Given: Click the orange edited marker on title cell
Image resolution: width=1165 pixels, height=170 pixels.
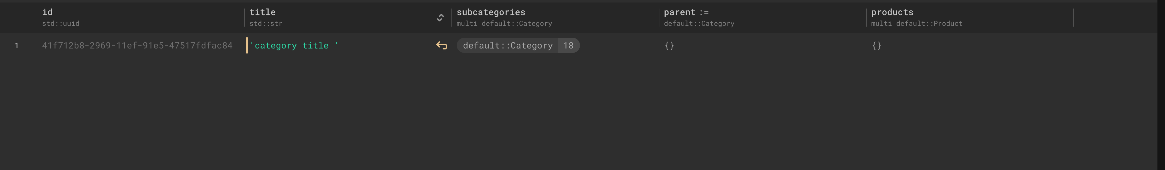Looking at the screenshot, I should [247, 46].
